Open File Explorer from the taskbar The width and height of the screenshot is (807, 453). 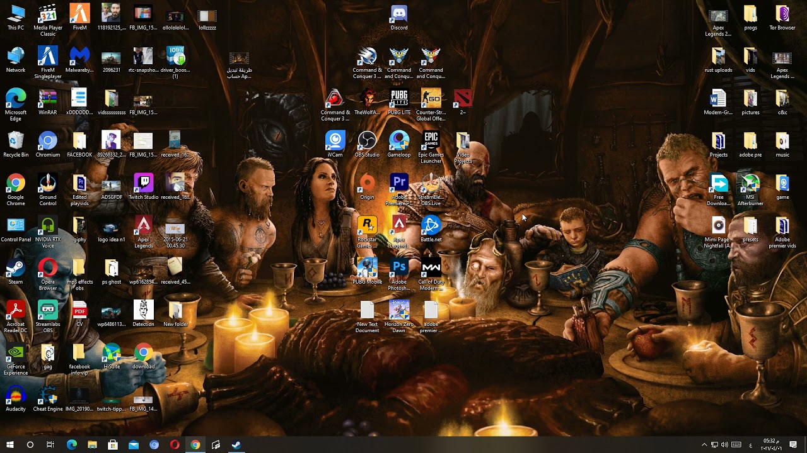click(92, 445)
